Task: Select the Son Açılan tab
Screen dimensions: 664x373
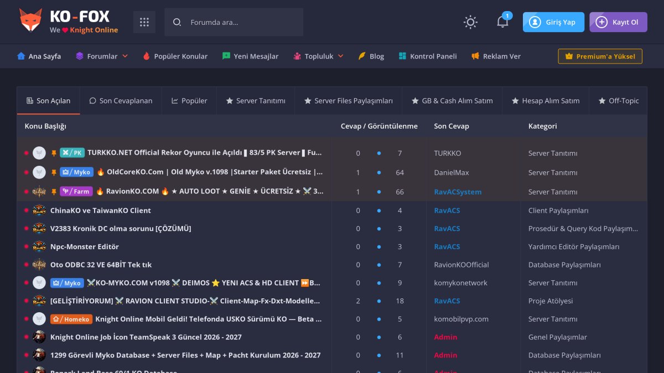Action: coord(49,101)
